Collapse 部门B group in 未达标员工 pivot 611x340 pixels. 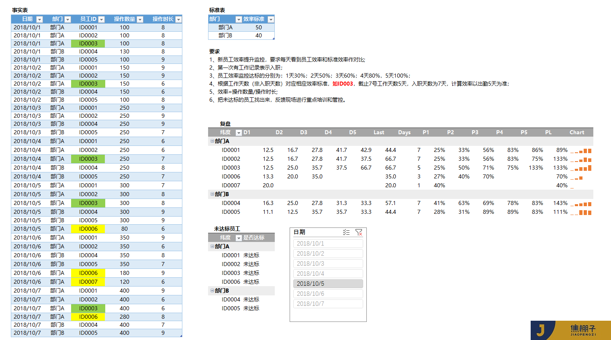[212, 291]
